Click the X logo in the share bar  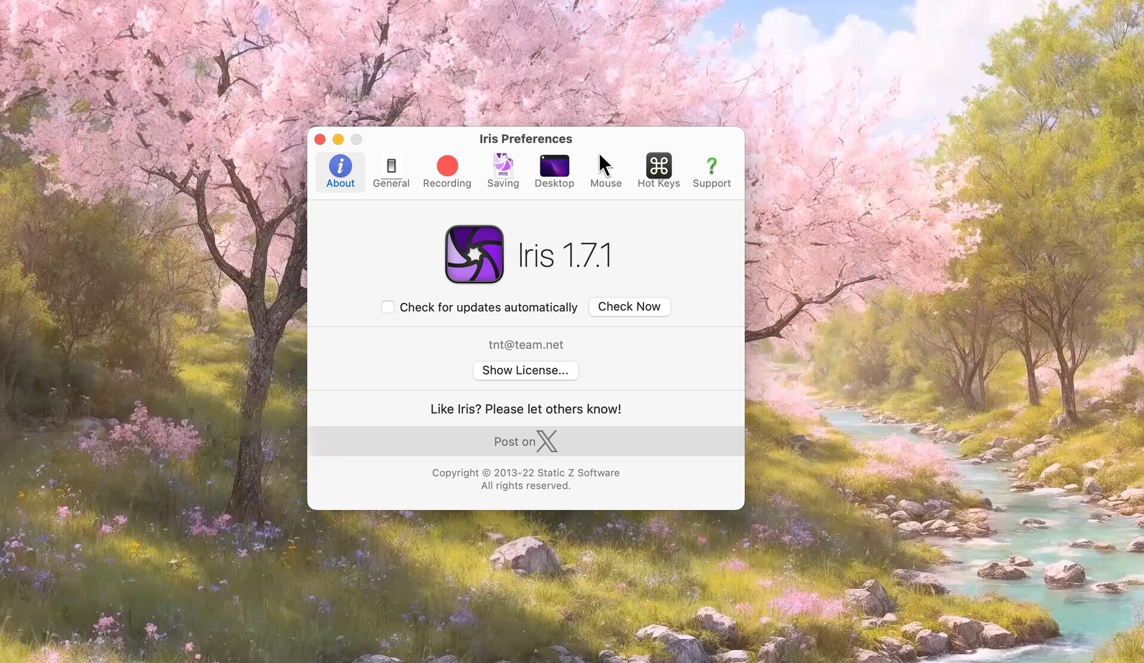click(x=548, y=441)
